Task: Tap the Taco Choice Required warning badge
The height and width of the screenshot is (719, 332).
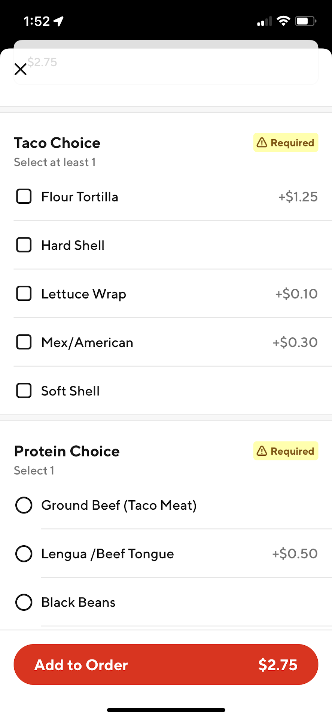Action: [286, 143]
